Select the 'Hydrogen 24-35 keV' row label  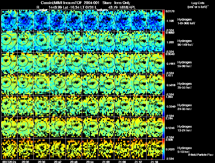coord(185,107)
